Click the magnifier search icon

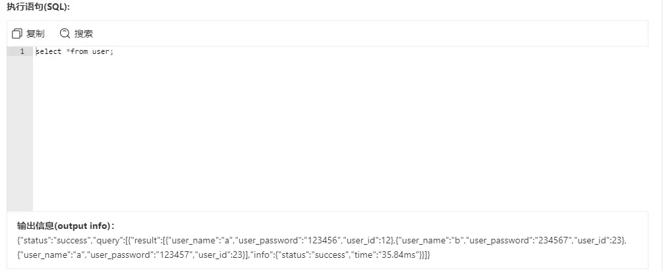pos(65,34)
